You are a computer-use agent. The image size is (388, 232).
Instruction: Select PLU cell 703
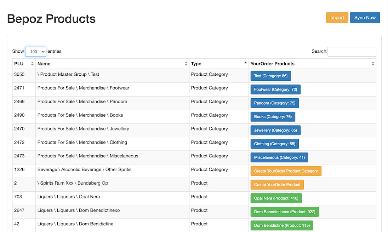click(18, 197)
